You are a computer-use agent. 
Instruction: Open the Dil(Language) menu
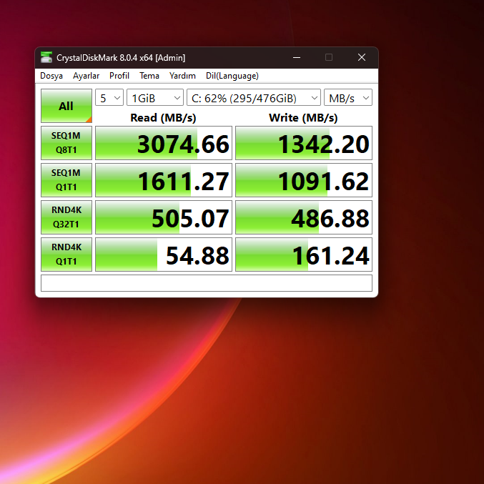point(232,76)
